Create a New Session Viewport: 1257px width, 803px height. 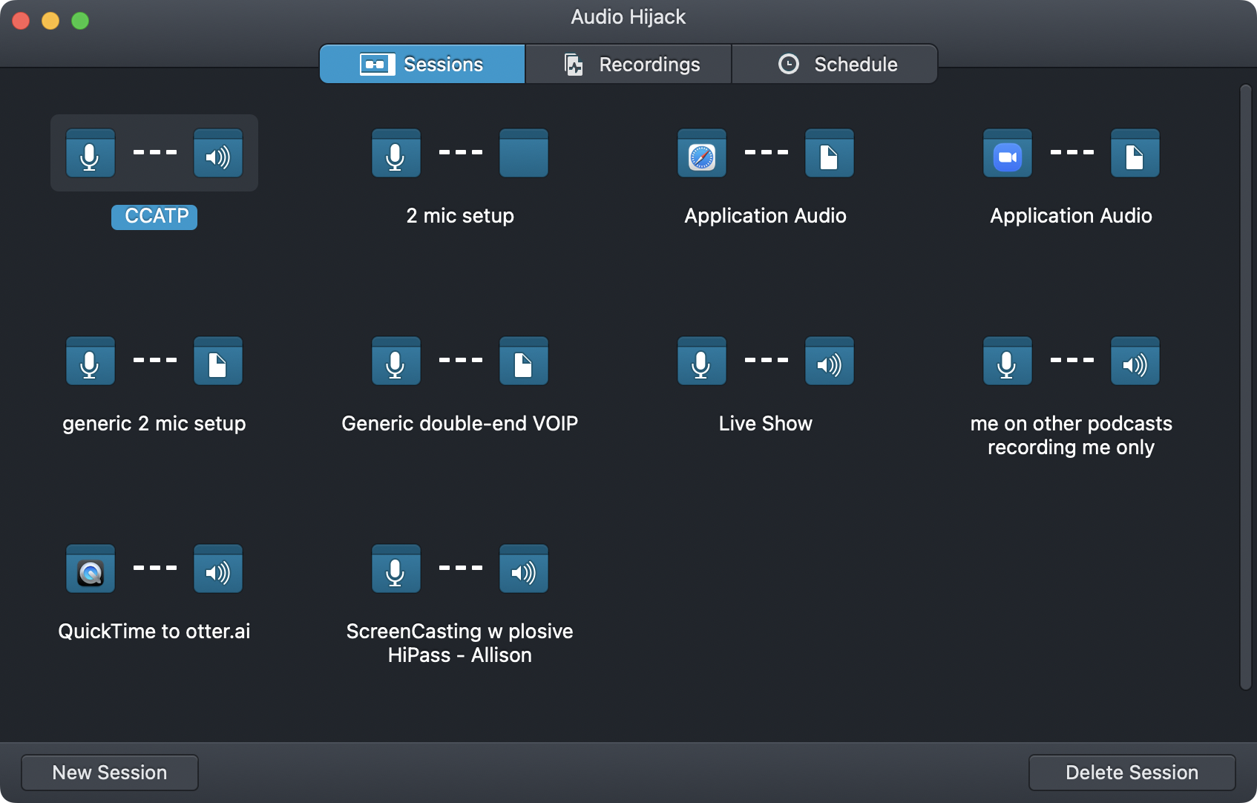click(x=110, y=773)
